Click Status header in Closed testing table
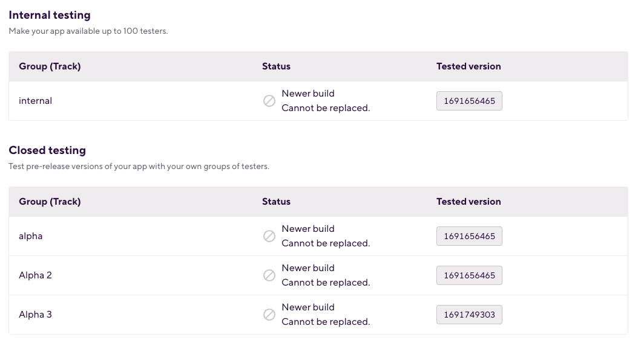The image size is (638, 346). pos(276,202)
